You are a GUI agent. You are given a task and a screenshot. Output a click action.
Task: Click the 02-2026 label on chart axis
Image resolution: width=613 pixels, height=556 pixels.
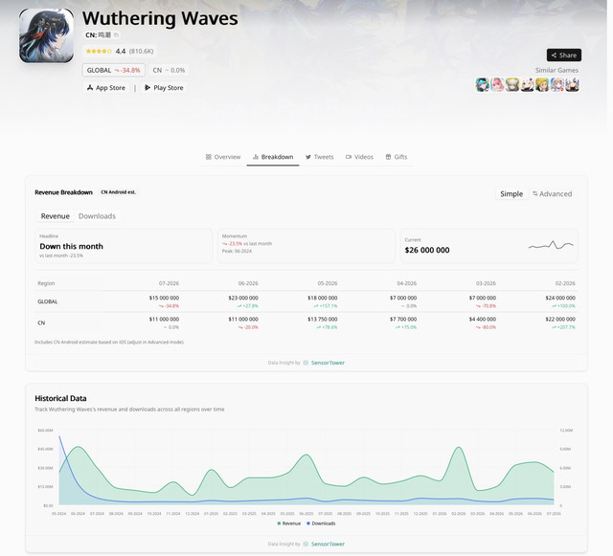[x=458, y=513]
